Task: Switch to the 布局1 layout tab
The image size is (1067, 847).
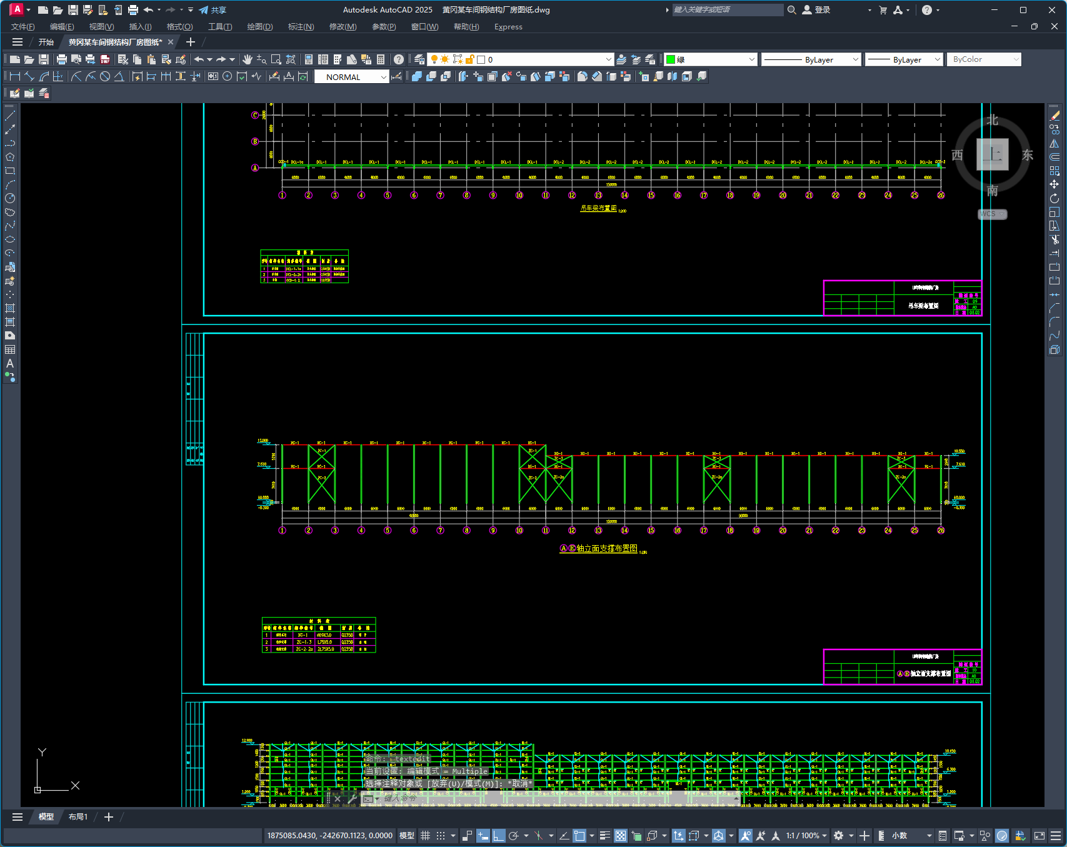Action: click(x=78, y=817)
